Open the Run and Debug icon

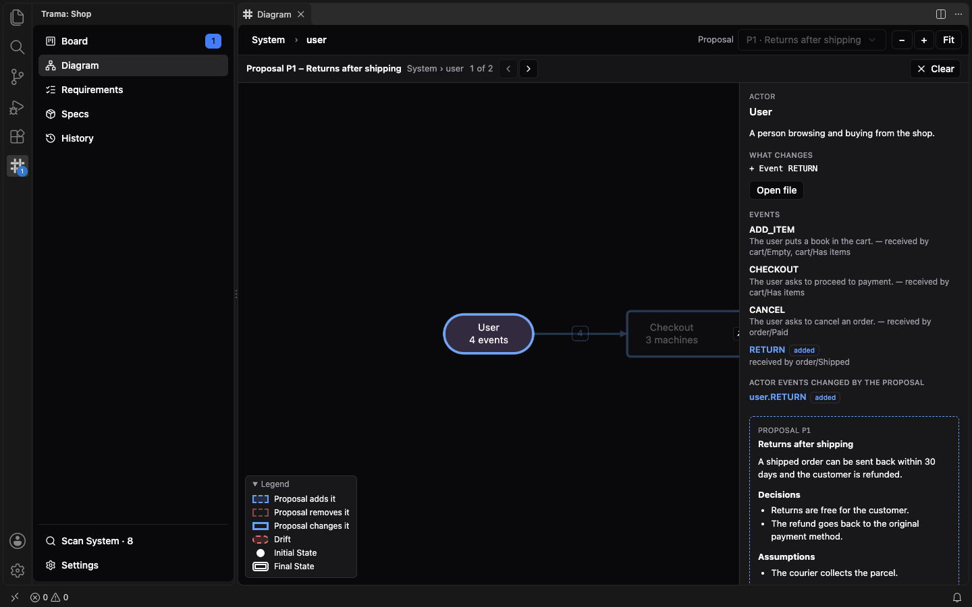(18, 107)
